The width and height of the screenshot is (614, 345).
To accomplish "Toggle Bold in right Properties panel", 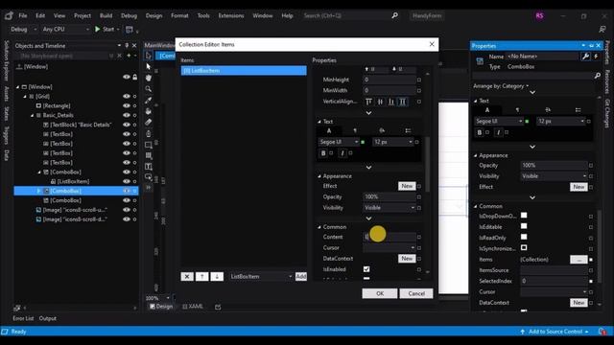I will pos(480,132).
